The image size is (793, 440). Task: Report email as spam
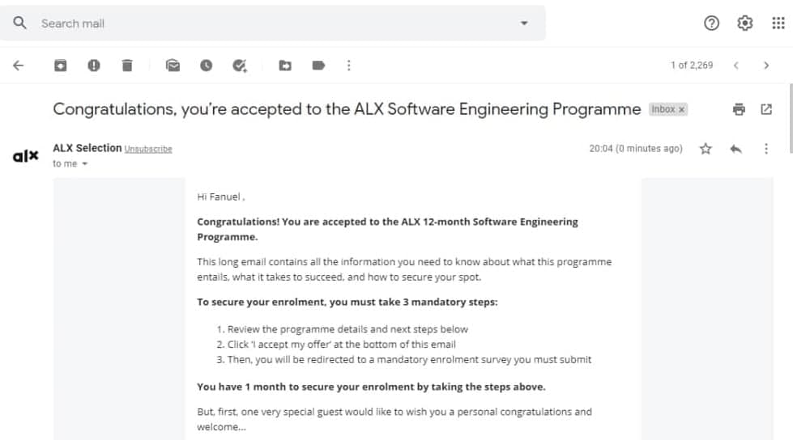click(x=94, y=66)
